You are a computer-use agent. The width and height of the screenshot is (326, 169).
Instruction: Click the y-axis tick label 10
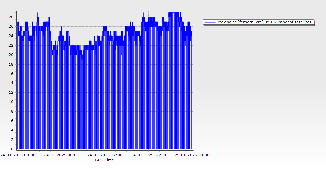point(11,102)
